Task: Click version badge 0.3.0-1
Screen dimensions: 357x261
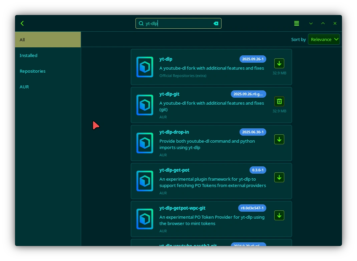Action: pos(258,170)
